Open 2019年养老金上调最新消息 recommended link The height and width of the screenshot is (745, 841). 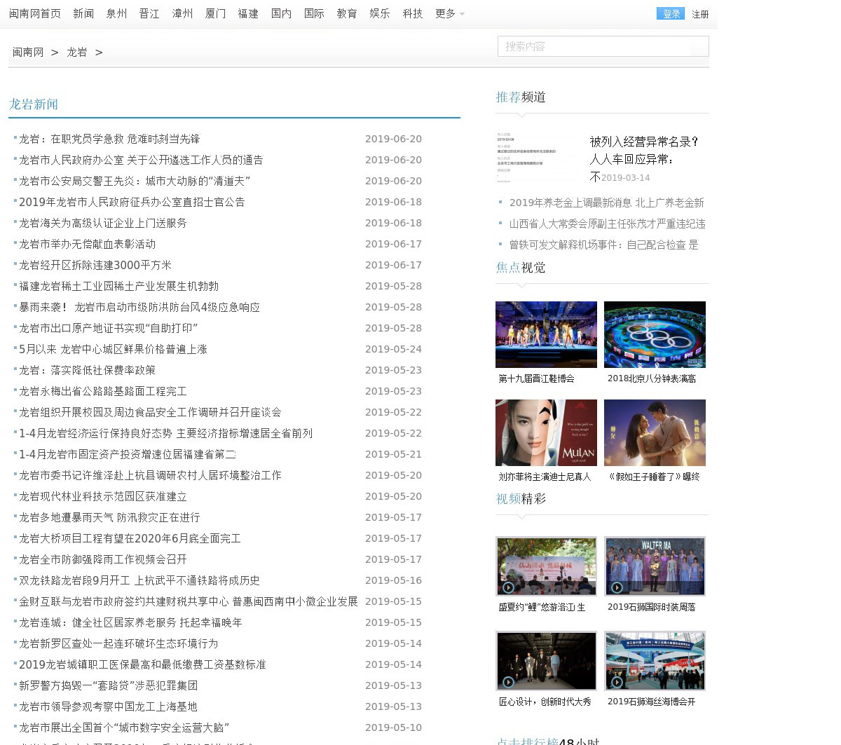606,203
